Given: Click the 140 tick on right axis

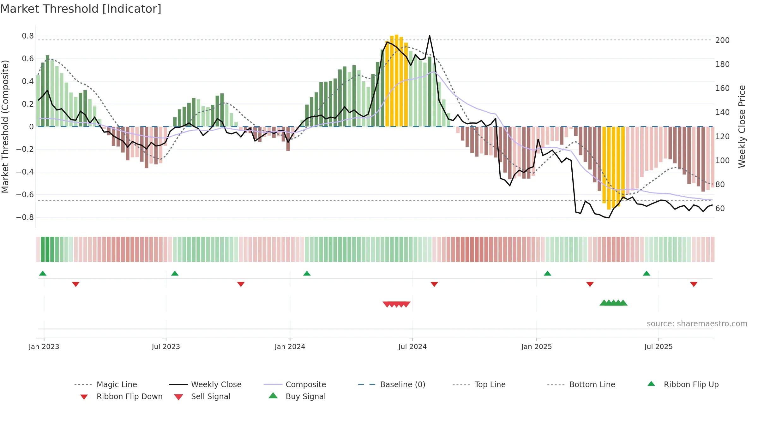Looking at the screenshot, I should pyautogui.click(x=723, y=112).
